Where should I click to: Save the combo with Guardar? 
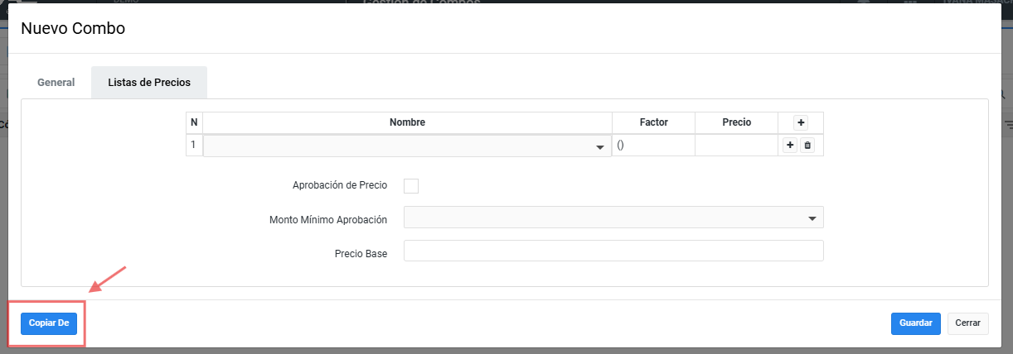[x=915, y=323]
